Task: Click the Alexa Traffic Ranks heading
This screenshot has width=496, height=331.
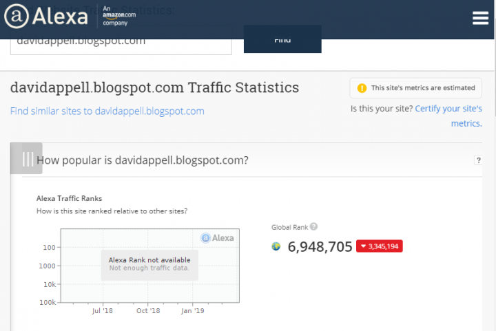Action: pos(69,198)
